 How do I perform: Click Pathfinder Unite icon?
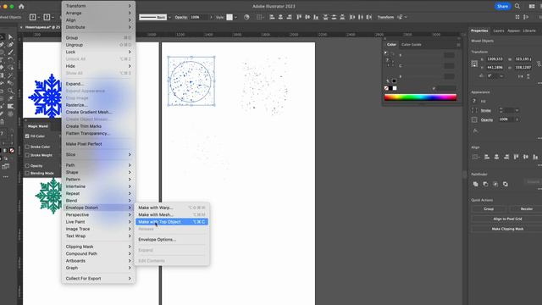476,184
